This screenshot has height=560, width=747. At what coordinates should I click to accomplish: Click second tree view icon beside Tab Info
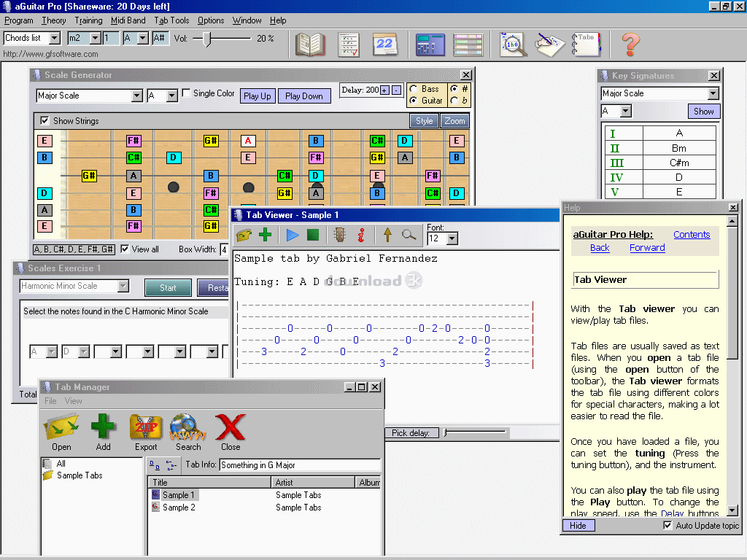171,464
